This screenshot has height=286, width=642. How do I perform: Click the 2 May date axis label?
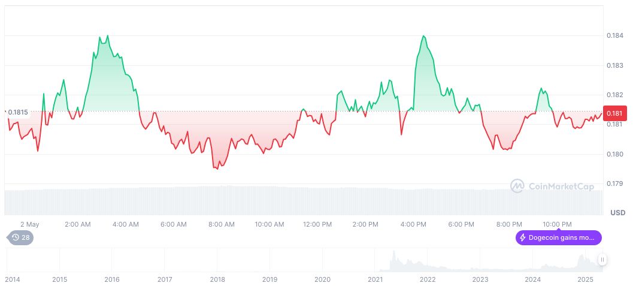(29, 224)
